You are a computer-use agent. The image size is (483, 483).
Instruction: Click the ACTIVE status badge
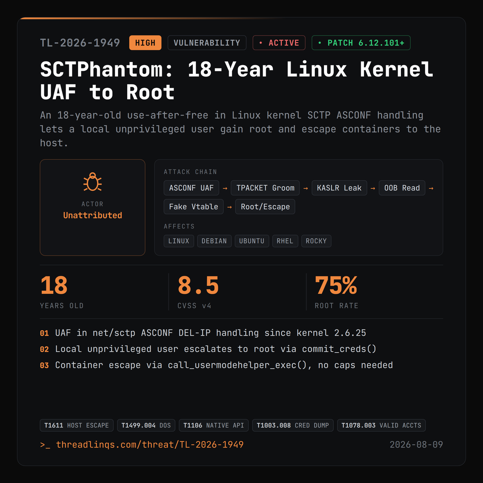tap(279, 43)
